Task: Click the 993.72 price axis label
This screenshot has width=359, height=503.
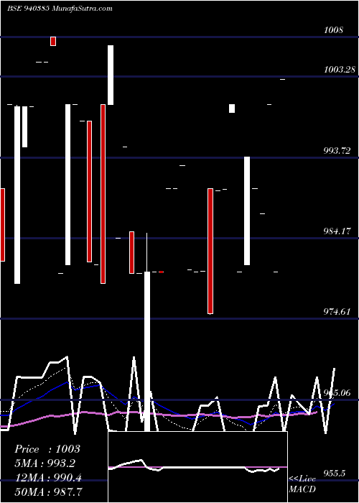Action: [x=337, y=150]
